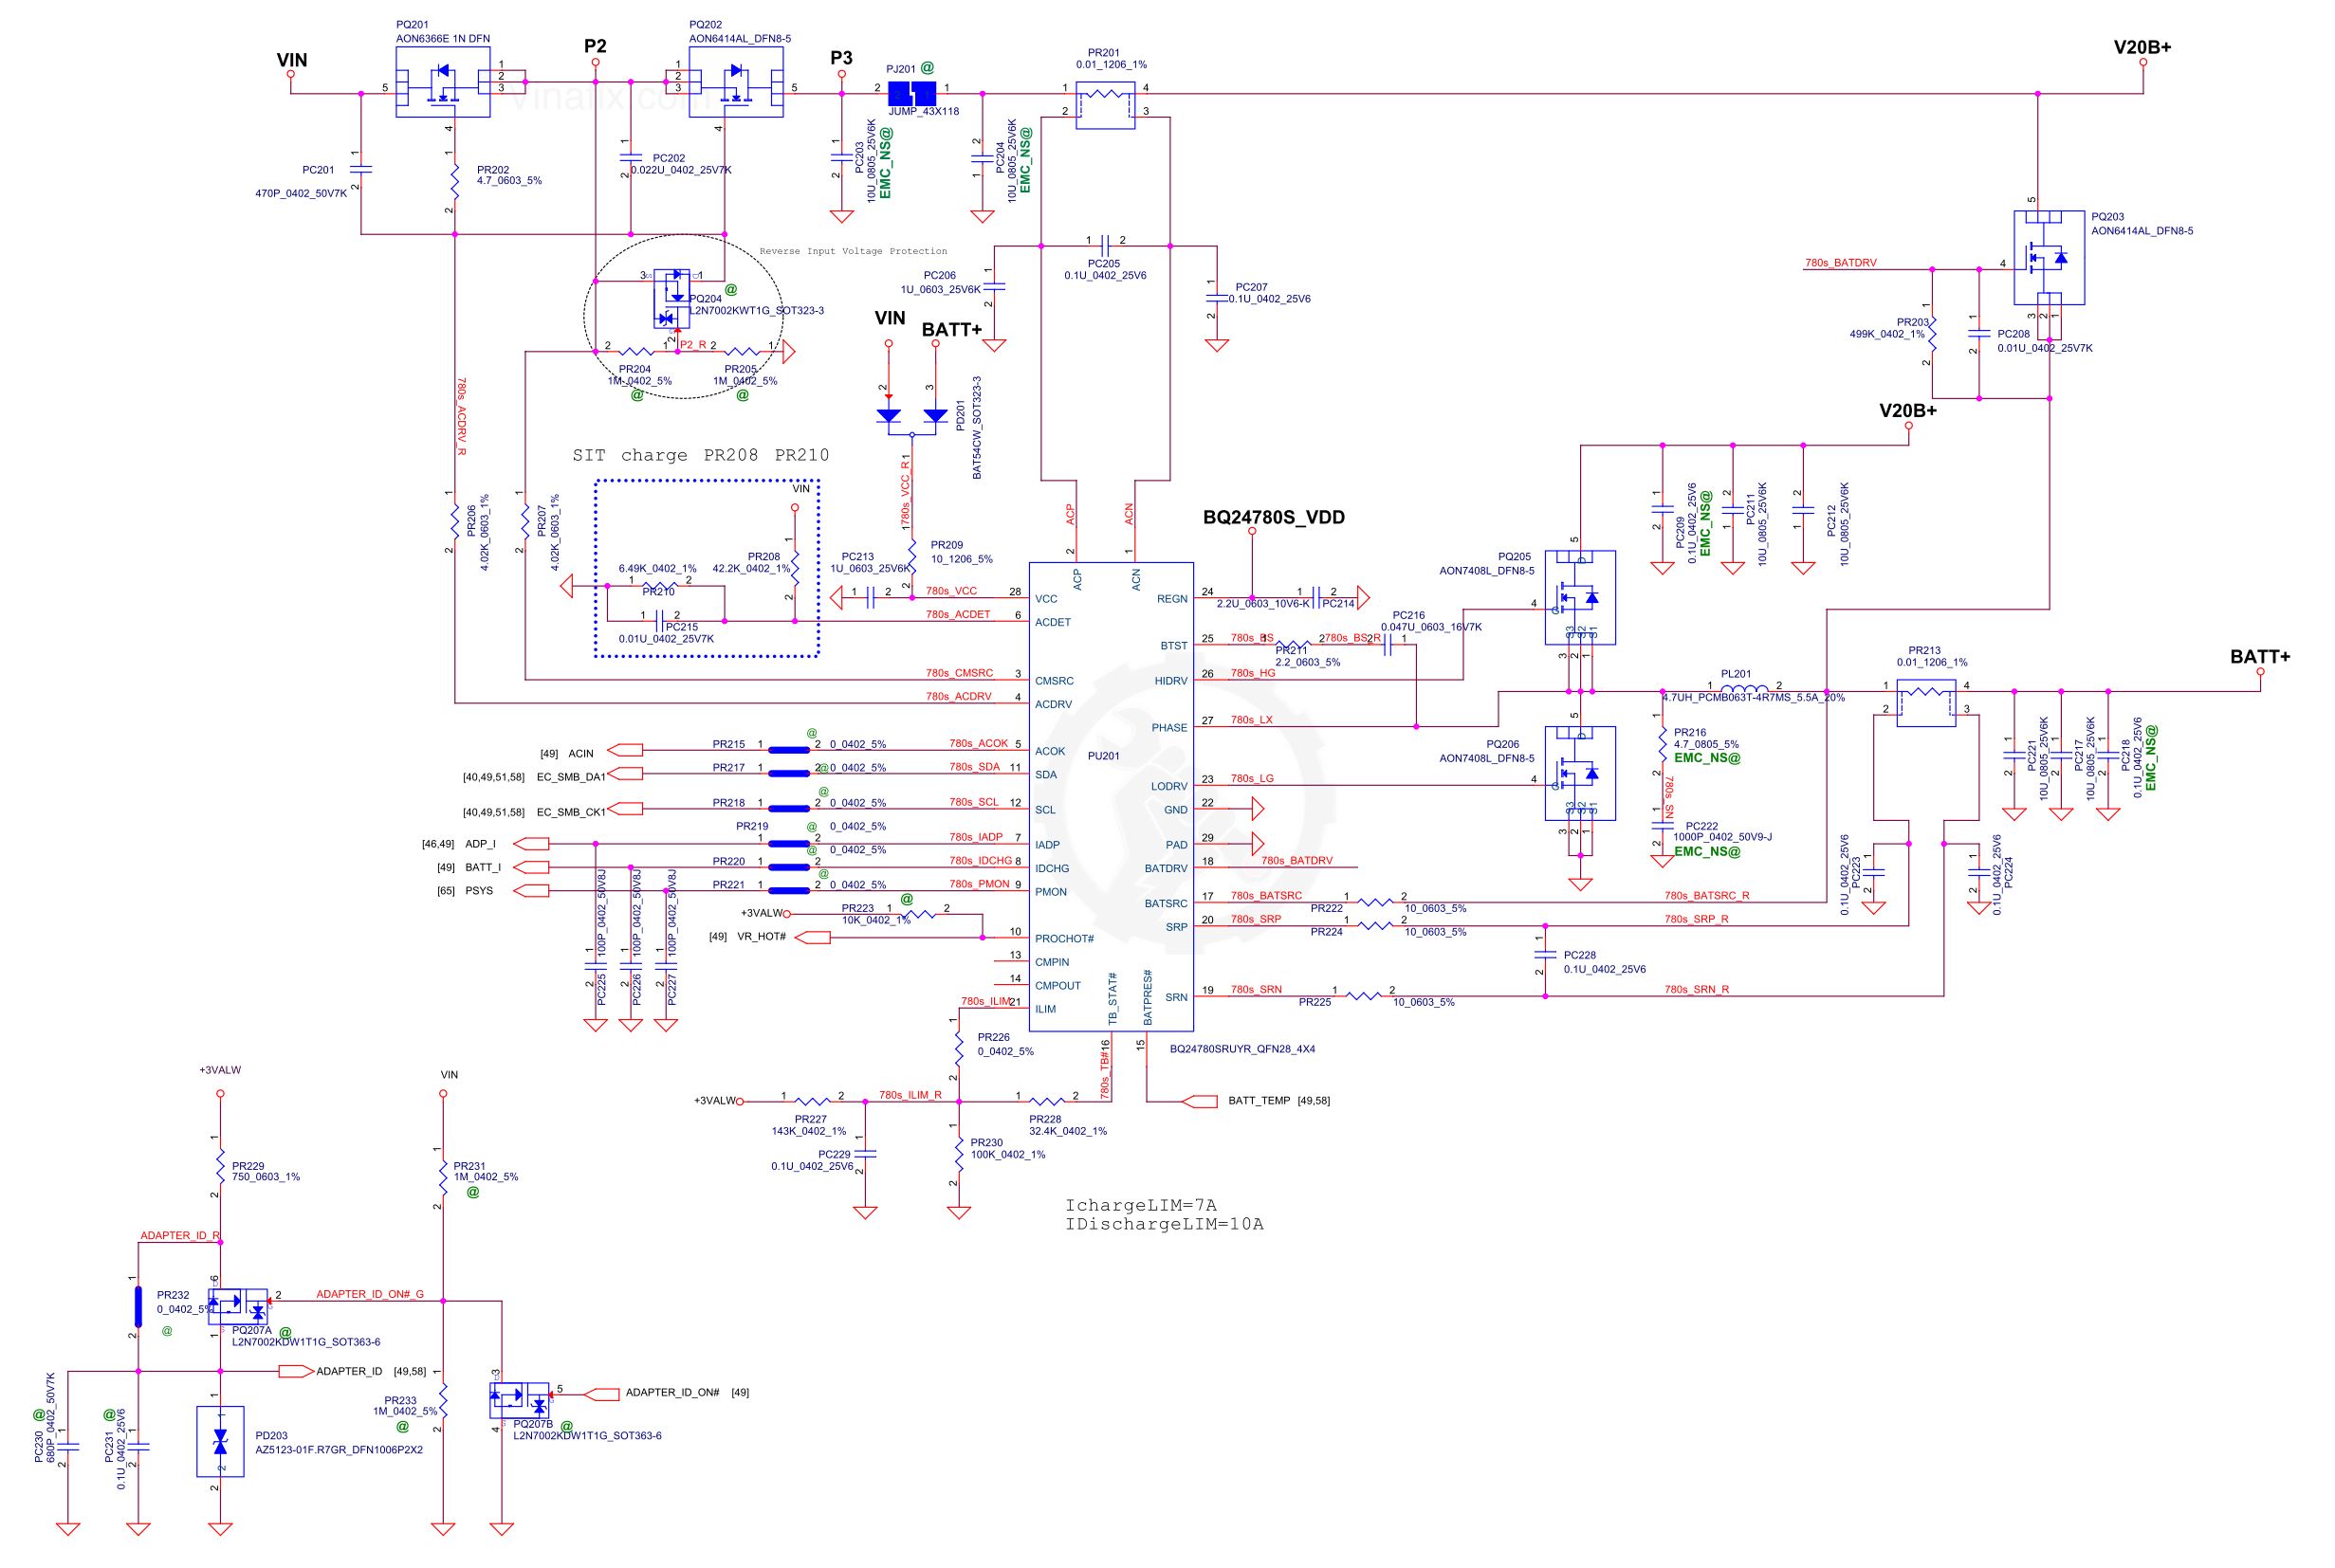Click the "P3" test point label
2335x1568 pixels.
[841, 58]
